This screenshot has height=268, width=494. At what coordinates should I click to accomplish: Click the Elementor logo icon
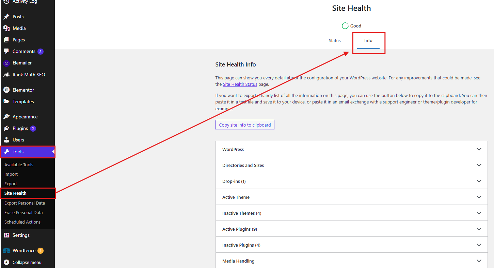pos(6,90)
